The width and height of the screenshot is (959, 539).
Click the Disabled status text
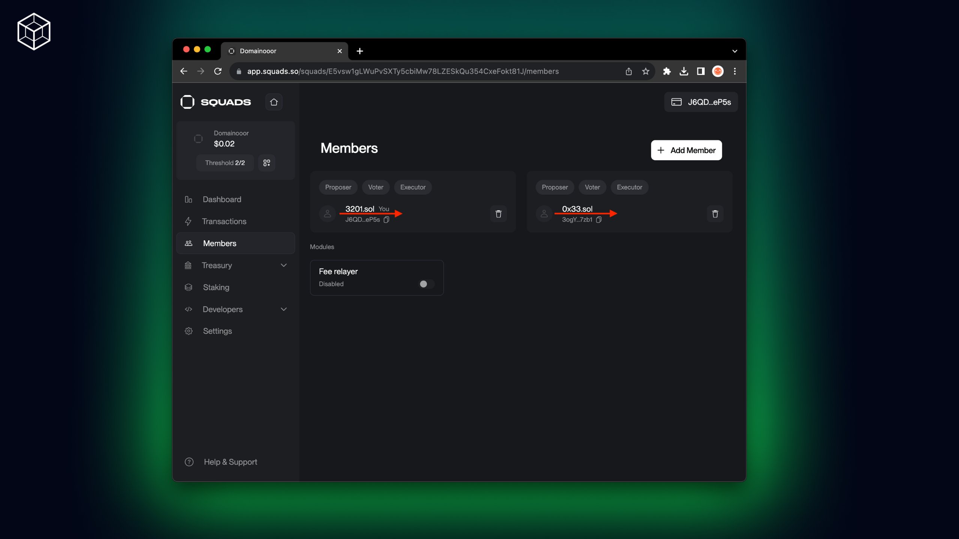pos(331,284)
